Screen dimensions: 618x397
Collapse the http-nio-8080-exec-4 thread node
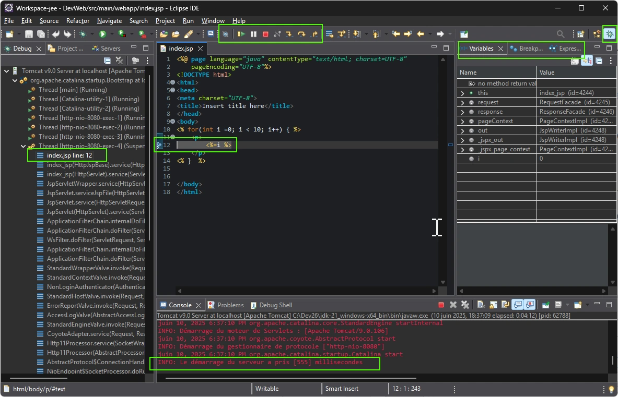(x=24, y=146)
